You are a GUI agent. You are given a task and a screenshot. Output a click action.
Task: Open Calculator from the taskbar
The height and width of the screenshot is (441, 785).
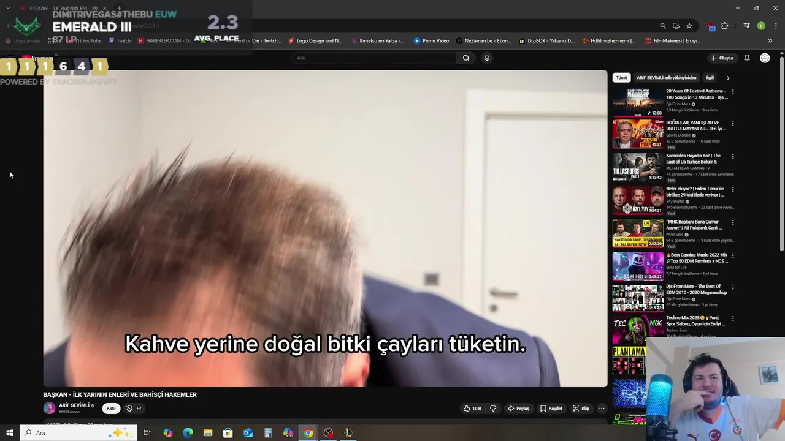tap(268, 433)
